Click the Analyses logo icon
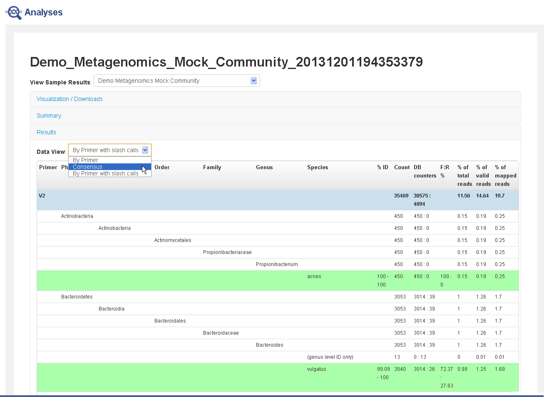 pyautogui.click(x=14, y=12)
